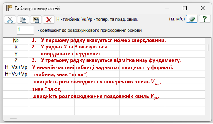Click the Cut scissors icon
Image resolution: width=213 pixels, height=124 pixels.
click(x=10, y=20)
